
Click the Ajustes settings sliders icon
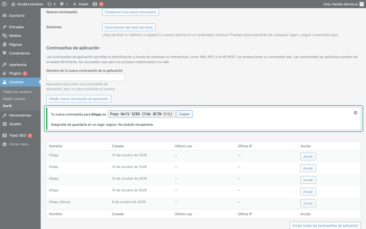coord(5,124)
